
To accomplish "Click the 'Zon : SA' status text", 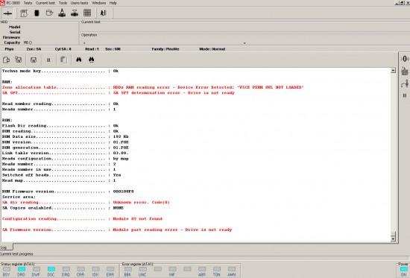I will [x=34, y=49].
